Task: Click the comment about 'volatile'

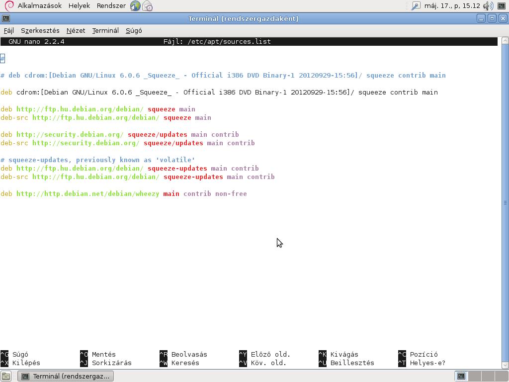Action: [98, 160]
